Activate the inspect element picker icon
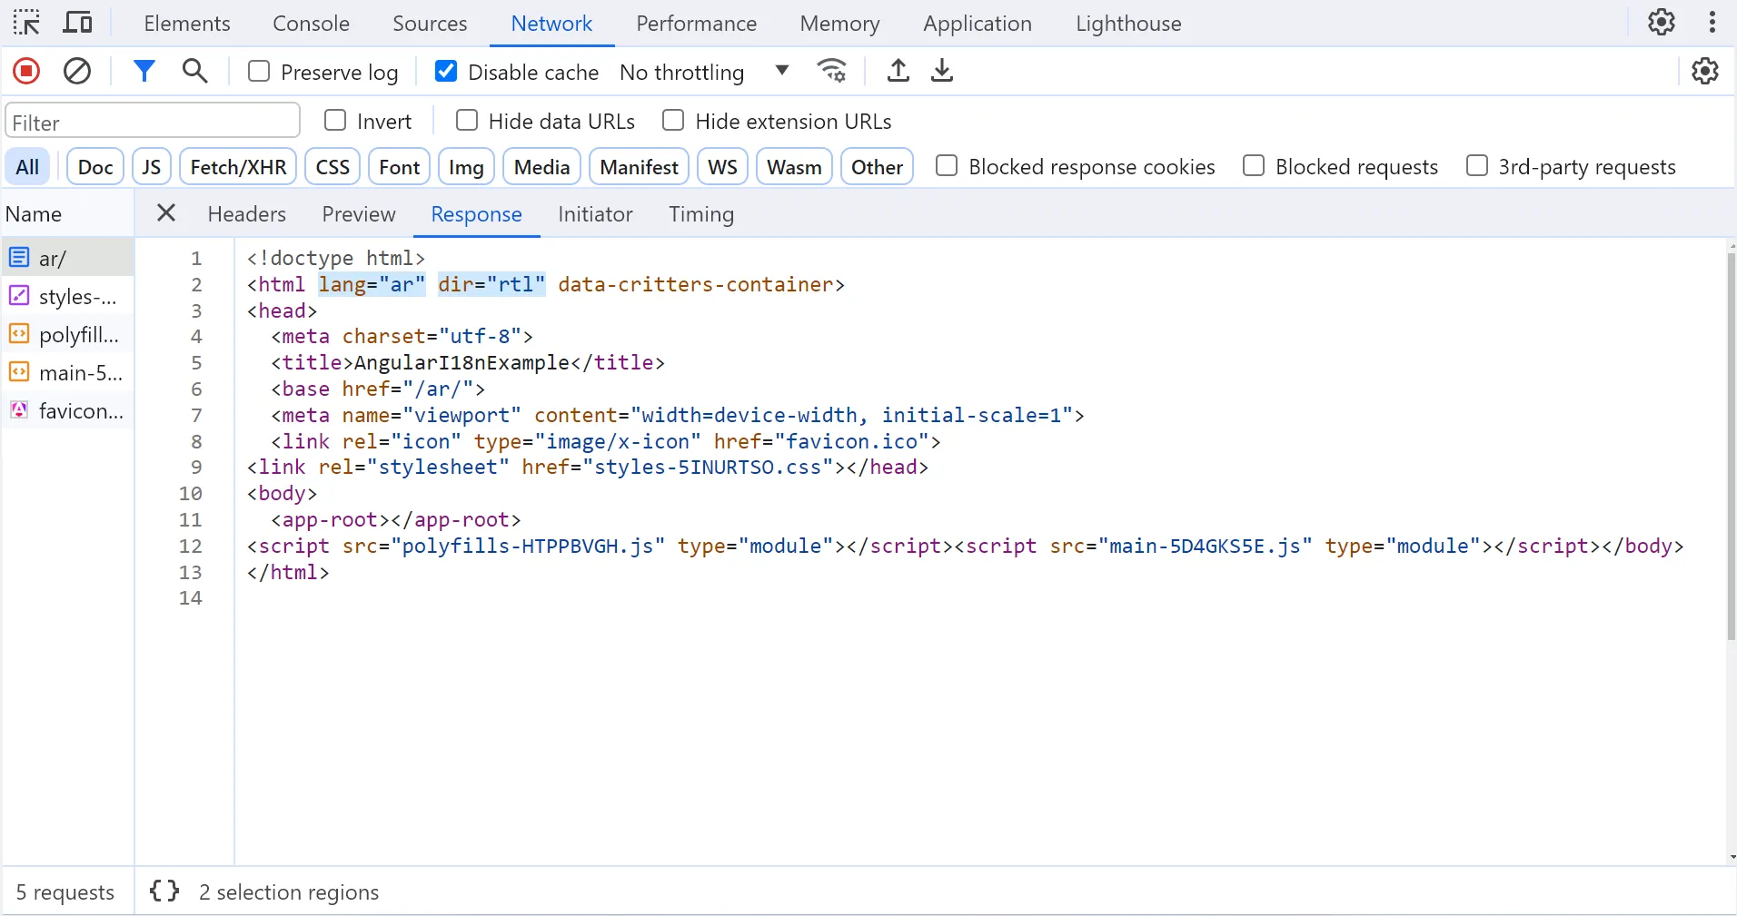Screen dimensions: 1737x916 [x=26, y=23]
